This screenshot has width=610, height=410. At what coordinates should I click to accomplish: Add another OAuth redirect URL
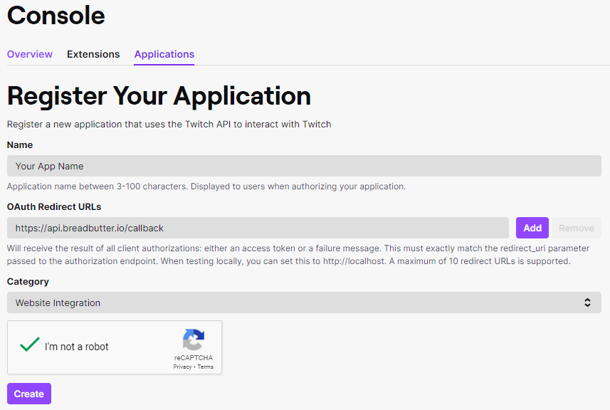(x=532, y=228)
